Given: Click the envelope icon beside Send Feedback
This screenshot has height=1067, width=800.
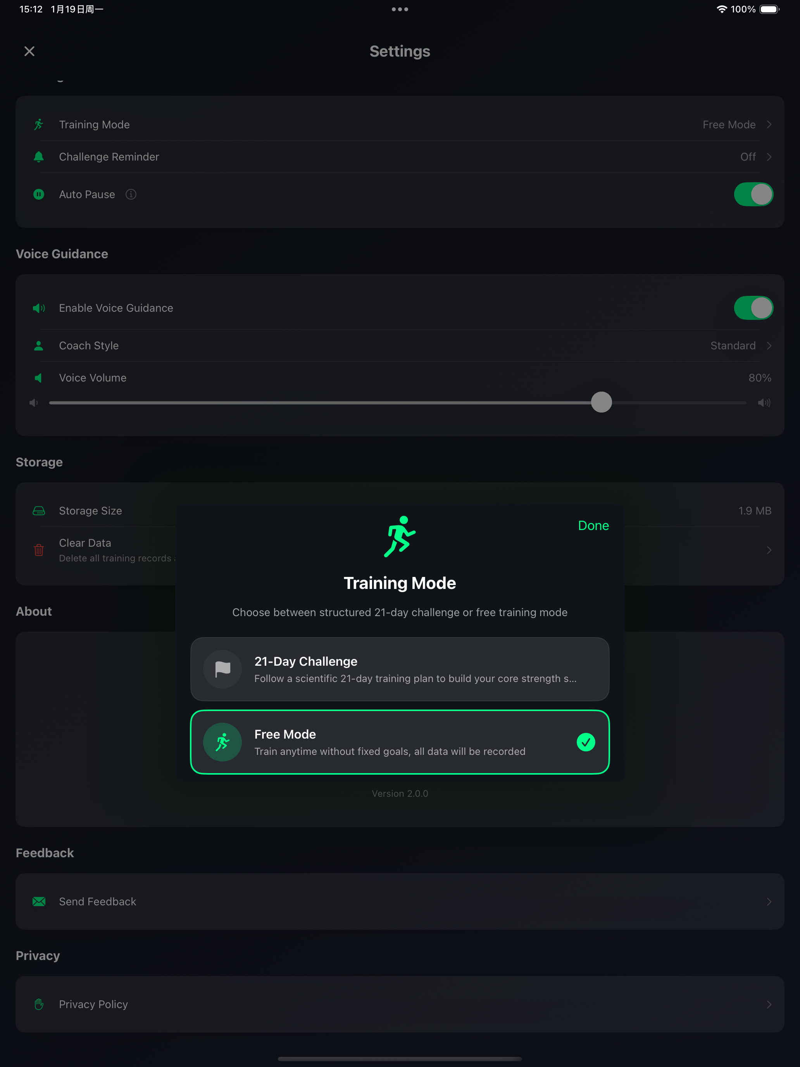Looking at the screenshot, I should (x=39, y=901).
